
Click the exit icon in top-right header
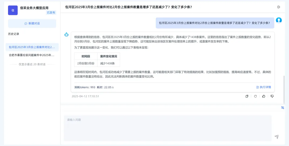tap(279, 7)
